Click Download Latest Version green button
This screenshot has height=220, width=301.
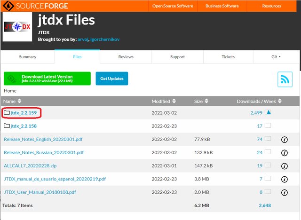pyautogui.click(x=47, y=79)
